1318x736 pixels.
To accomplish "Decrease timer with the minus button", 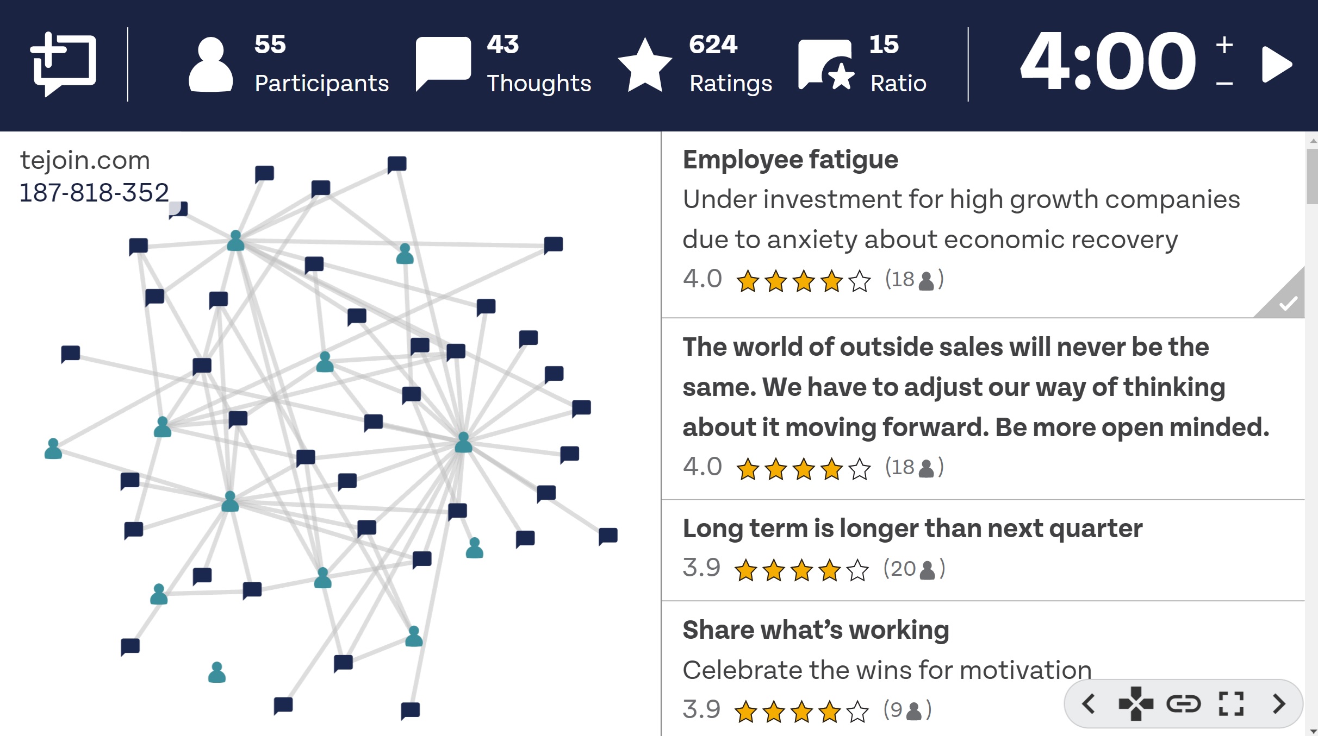I will click(1224, 83).
